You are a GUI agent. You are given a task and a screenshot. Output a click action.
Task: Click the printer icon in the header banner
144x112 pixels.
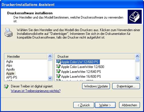[135, 17]
